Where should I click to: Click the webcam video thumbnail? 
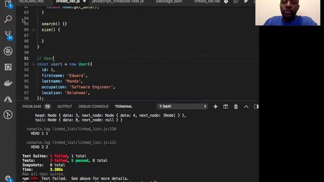[288, 13]
